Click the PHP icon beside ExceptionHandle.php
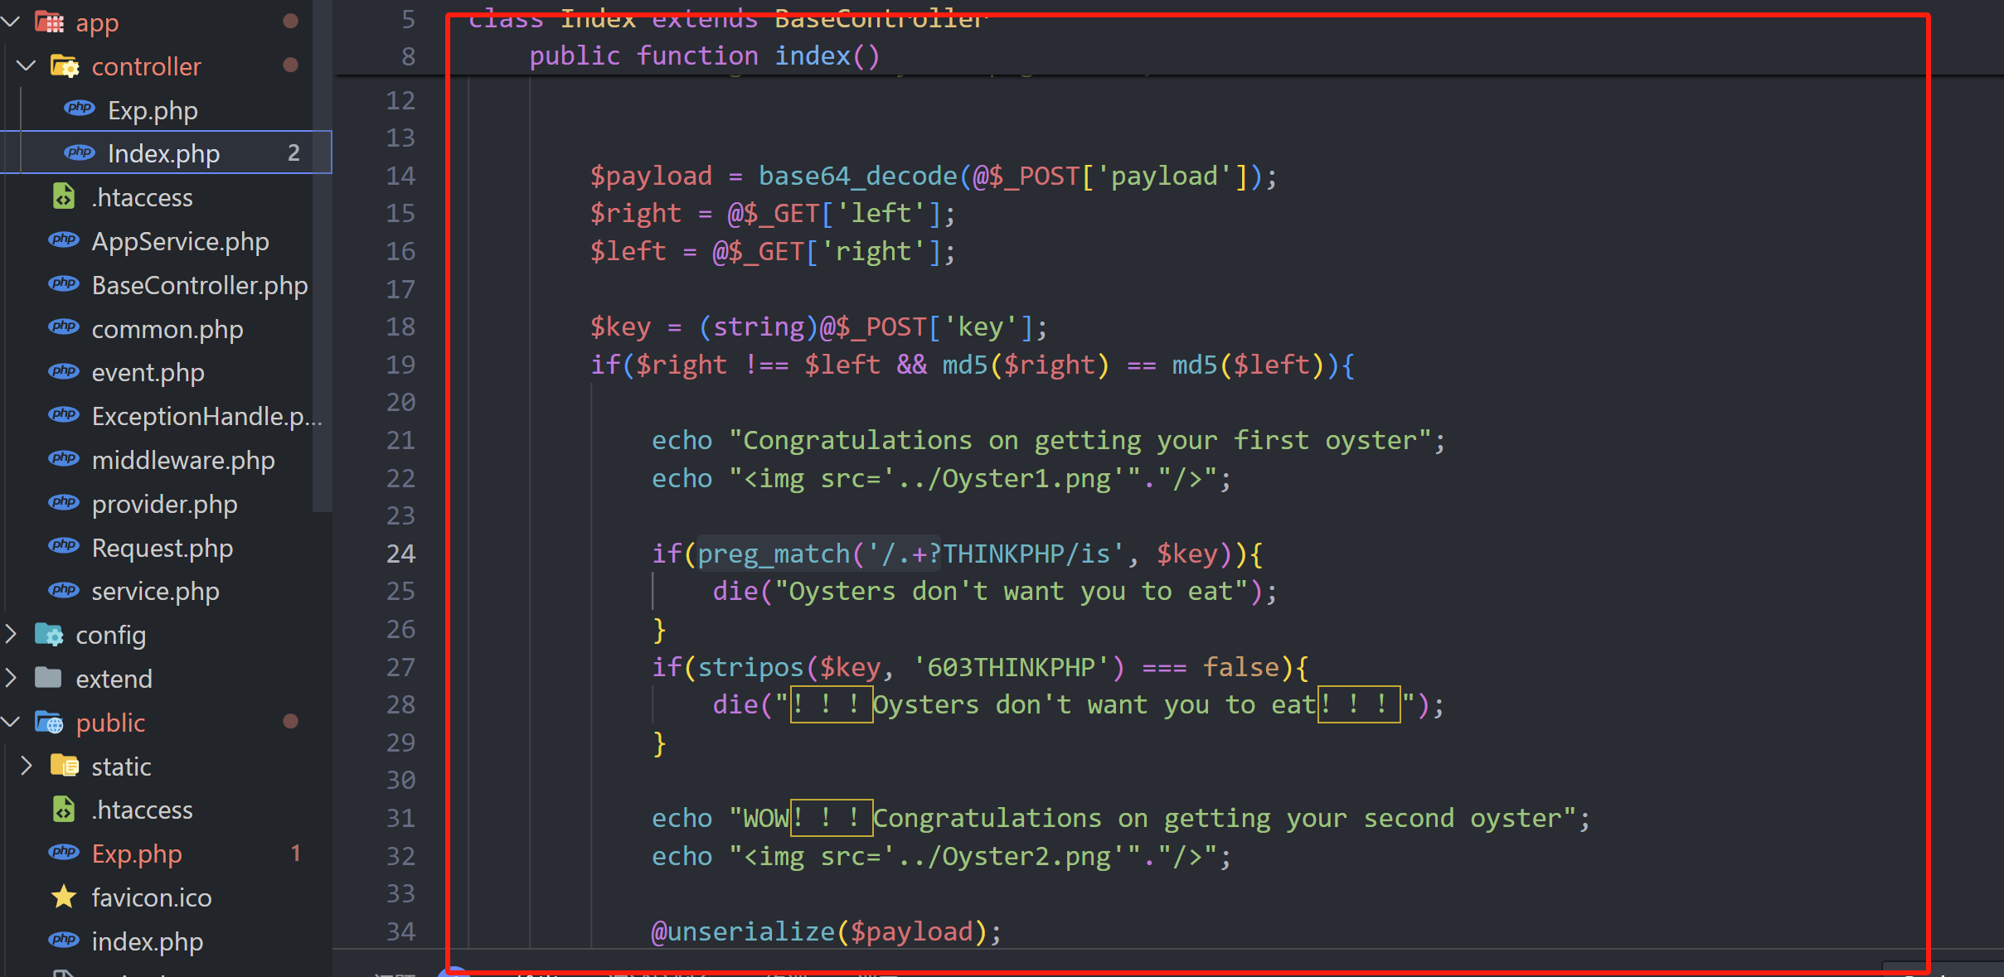The width and height of the screenshot is (2004, 977). tap(64, 415)
